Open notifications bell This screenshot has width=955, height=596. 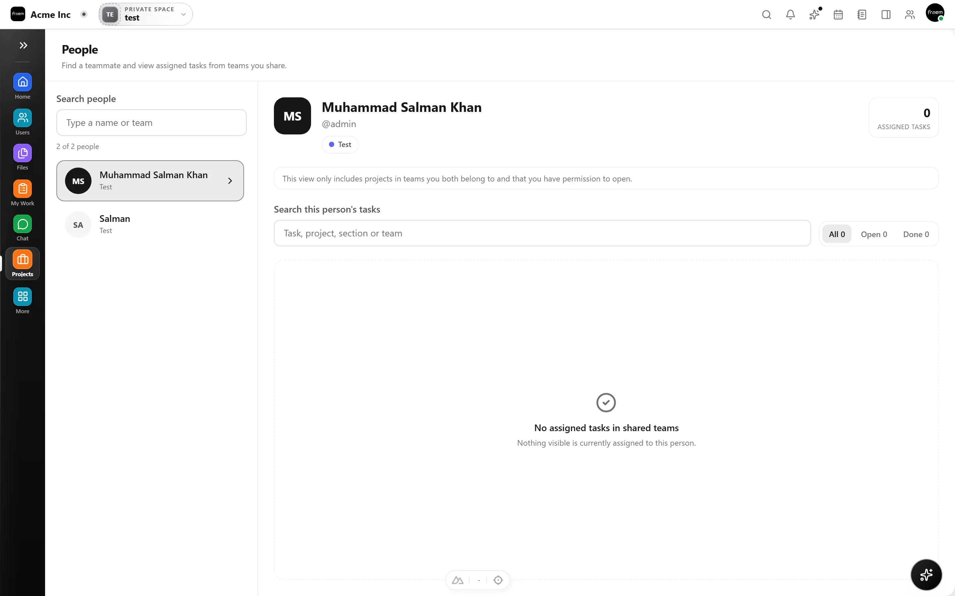click(x=791, y=15)
